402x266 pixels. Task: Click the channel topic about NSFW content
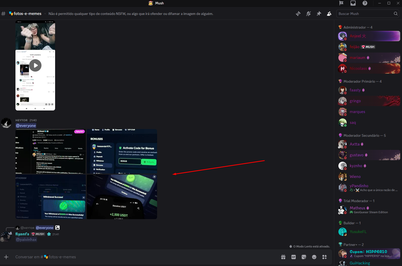pos(131,14)
